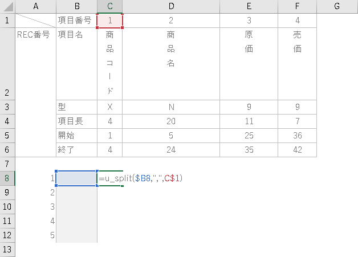Click the gray cell B12

77,235
